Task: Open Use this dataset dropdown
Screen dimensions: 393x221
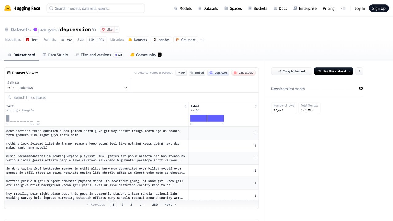Action: [x=333, y=71]
